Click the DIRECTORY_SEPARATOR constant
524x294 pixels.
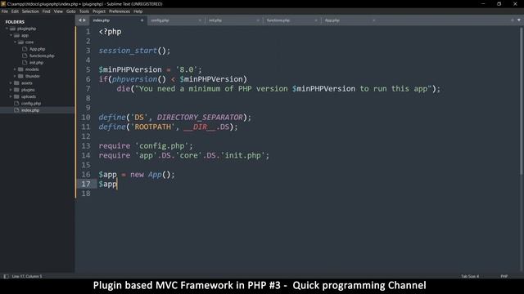click(200, 118)
